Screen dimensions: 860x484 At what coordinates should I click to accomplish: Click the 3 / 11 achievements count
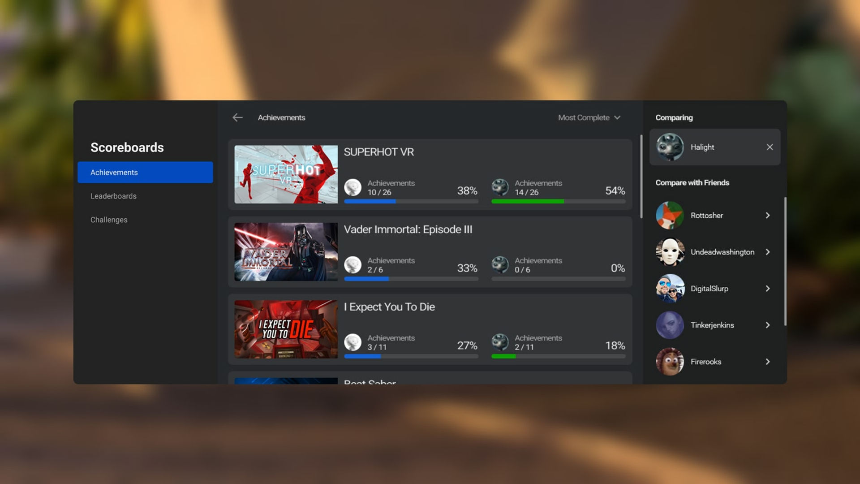pos(377,347)
